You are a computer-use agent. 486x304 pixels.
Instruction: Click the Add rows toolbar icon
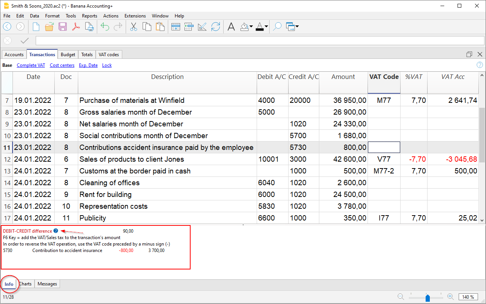pyautogui.click(x=175, y=27)
